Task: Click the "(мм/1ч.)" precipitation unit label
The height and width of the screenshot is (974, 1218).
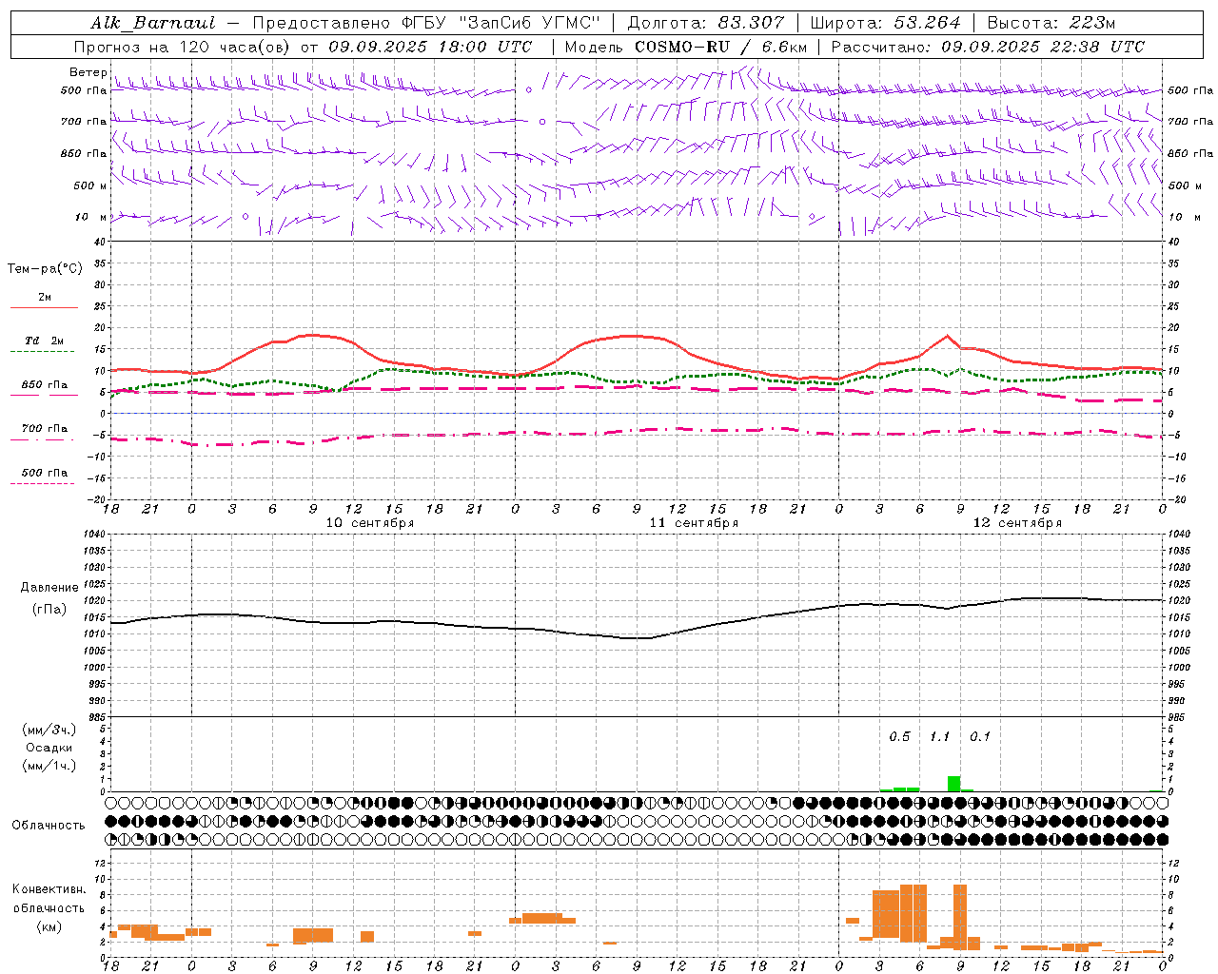Action: (49, 766)
